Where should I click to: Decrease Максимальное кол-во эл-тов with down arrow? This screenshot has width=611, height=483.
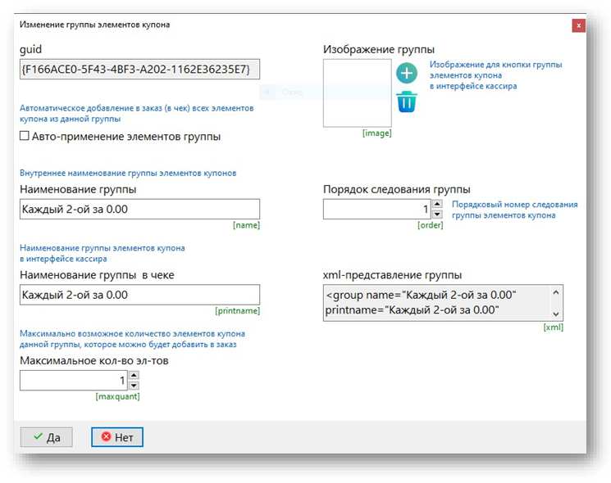click(x=134, y=386)
